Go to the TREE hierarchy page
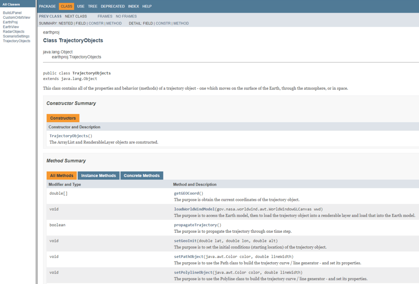The image size is (419, 284). 93,7
